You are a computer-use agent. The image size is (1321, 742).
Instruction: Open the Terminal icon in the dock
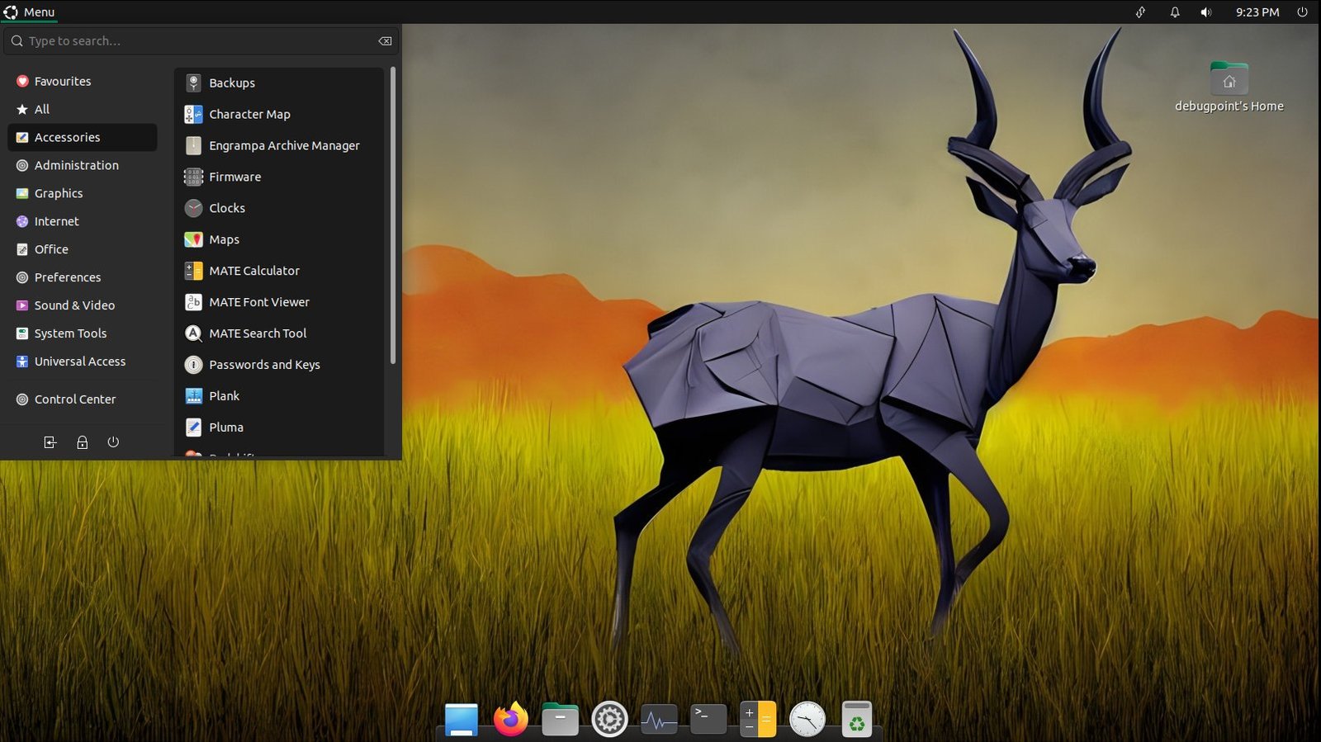(708, 719)
